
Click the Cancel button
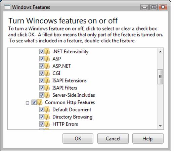click(x=113, y=139)
